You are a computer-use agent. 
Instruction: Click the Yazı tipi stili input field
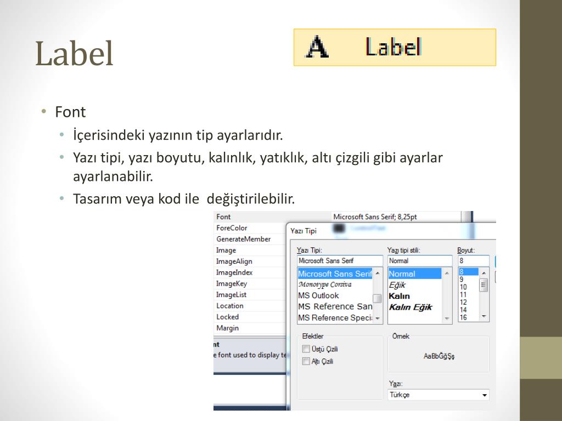pos(420,260)
